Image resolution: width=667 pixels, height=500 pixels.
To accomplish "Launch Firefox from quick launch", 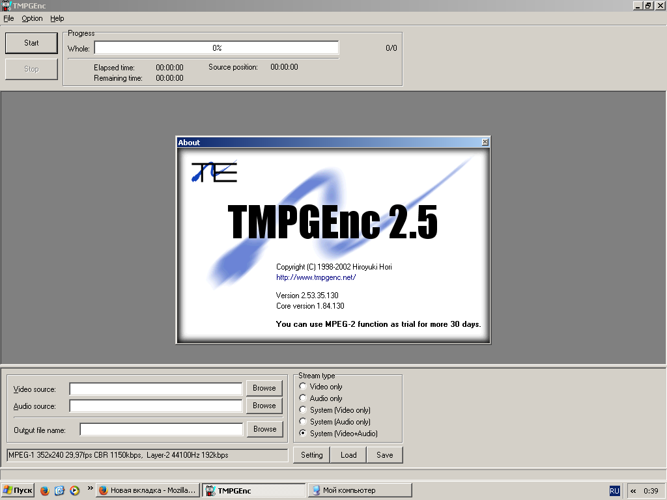I will tap(45, 491).
